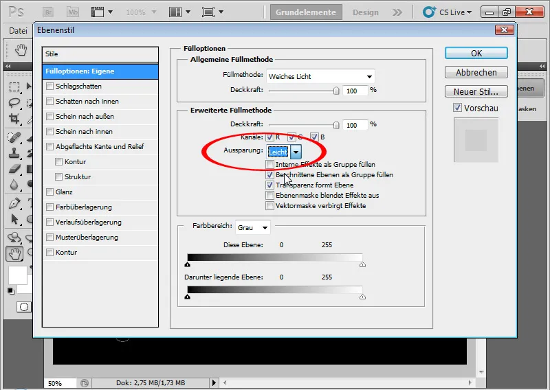
Task: Uncheck the B channel checkbox
Action: [314, 137]
